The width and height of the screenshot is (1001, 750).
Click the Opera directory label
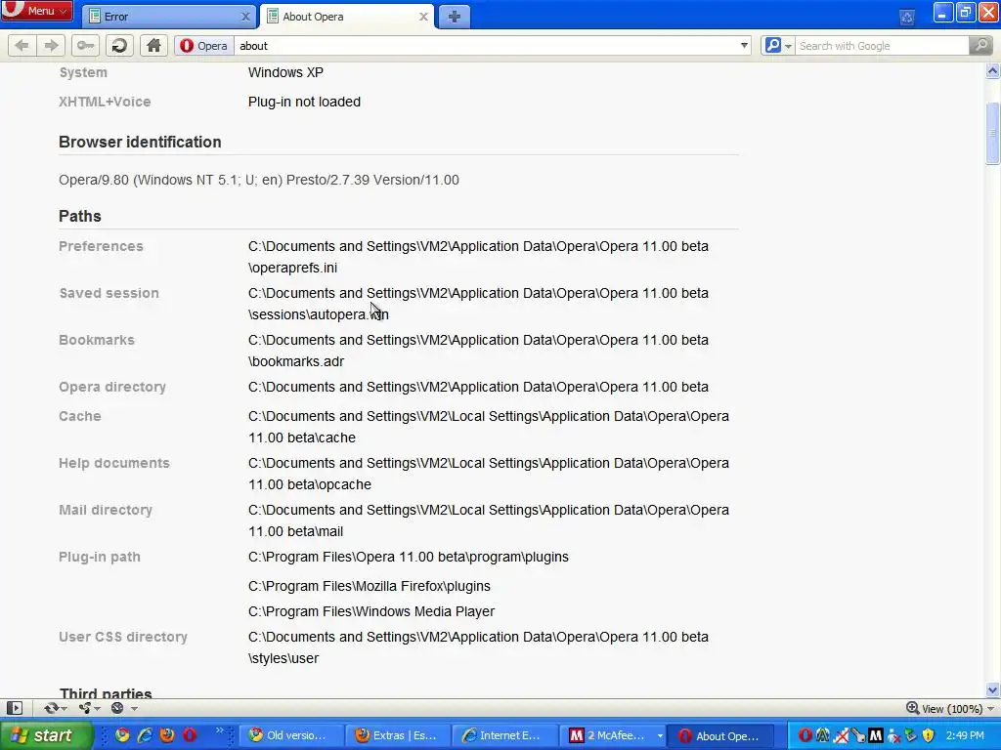[112, 387]
